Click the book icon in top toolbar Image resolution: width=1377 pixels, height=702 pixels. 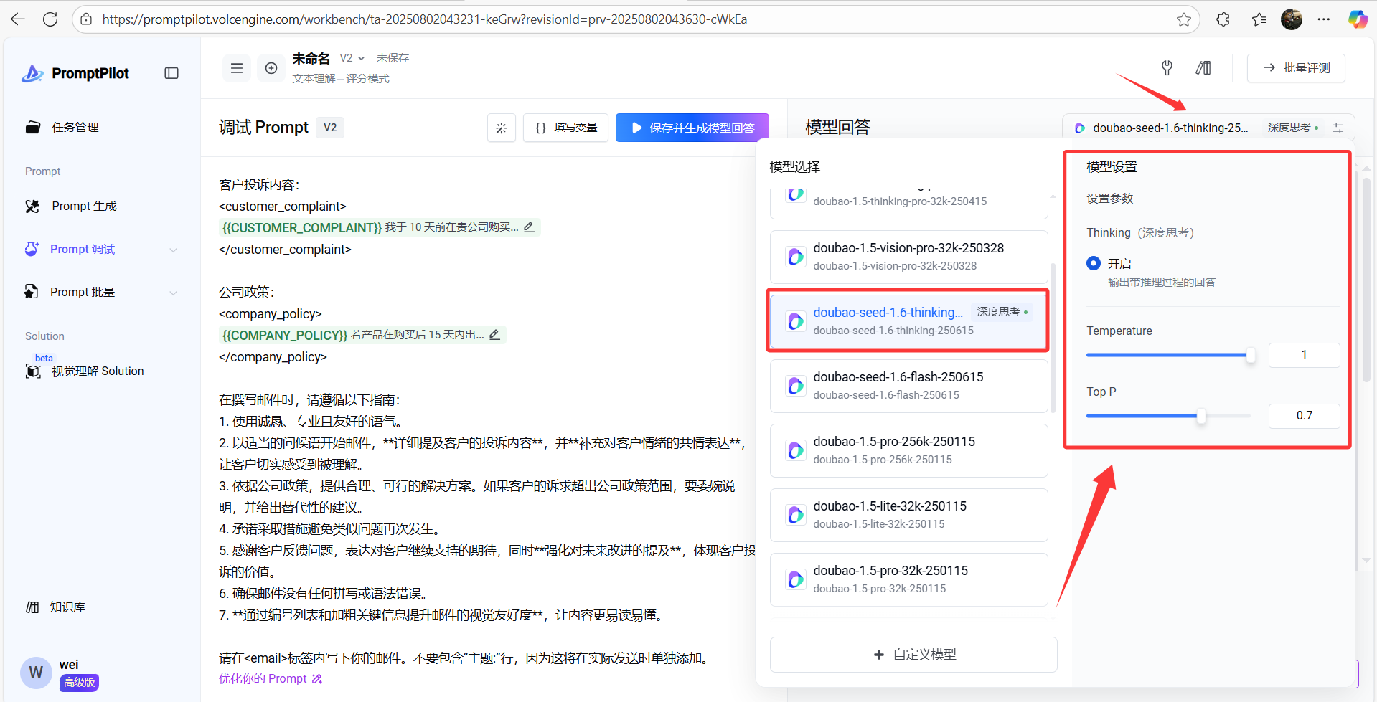click(1203, 68)
